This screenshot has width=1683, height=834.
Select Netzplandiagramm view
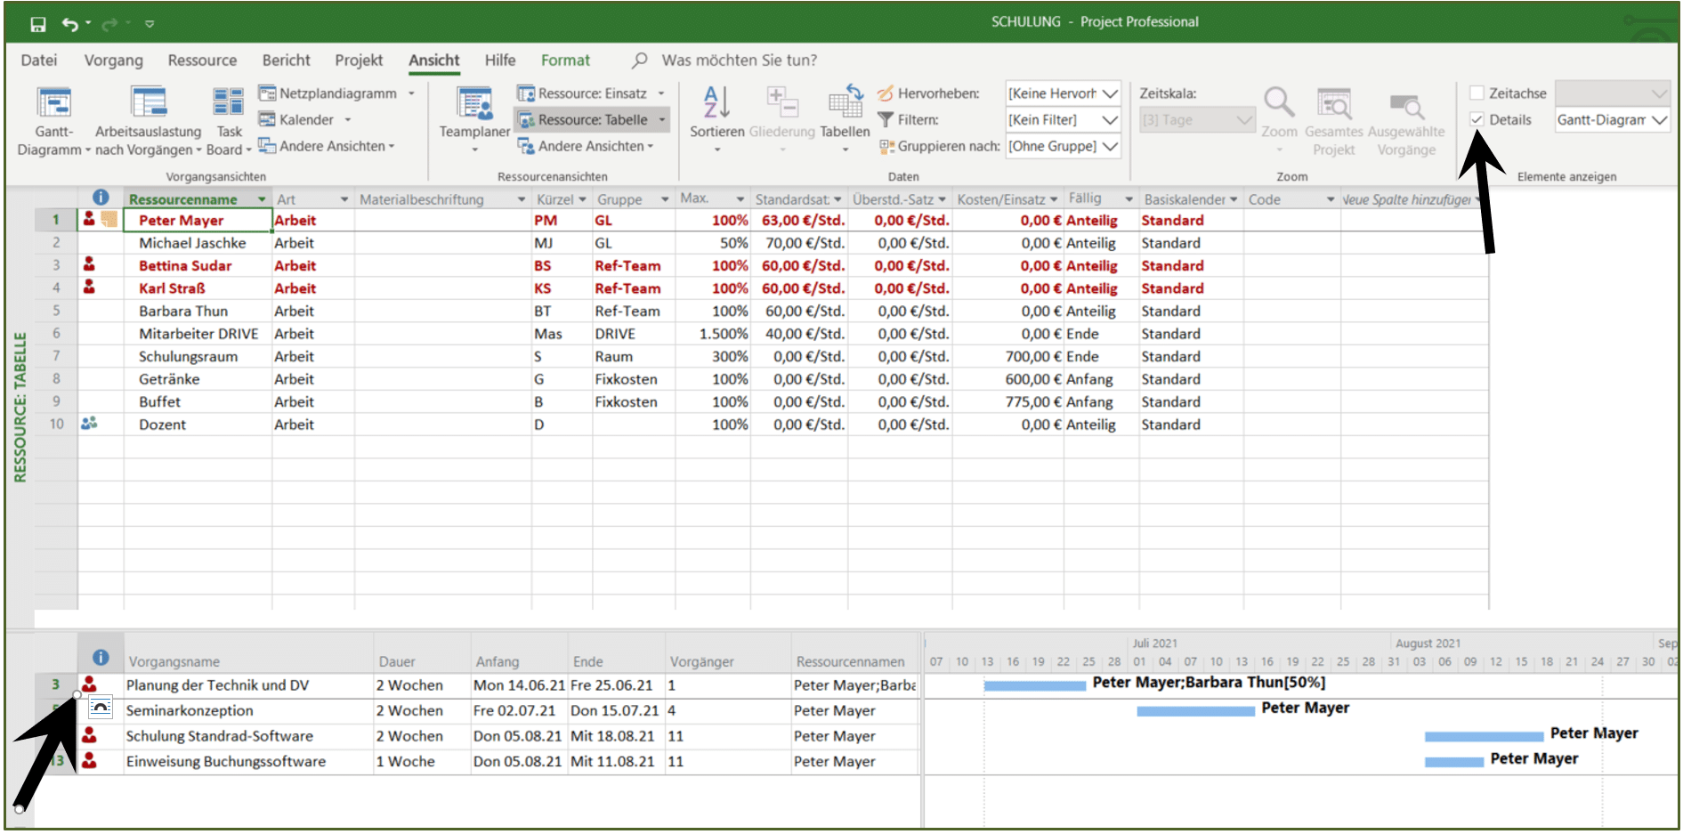336,93
